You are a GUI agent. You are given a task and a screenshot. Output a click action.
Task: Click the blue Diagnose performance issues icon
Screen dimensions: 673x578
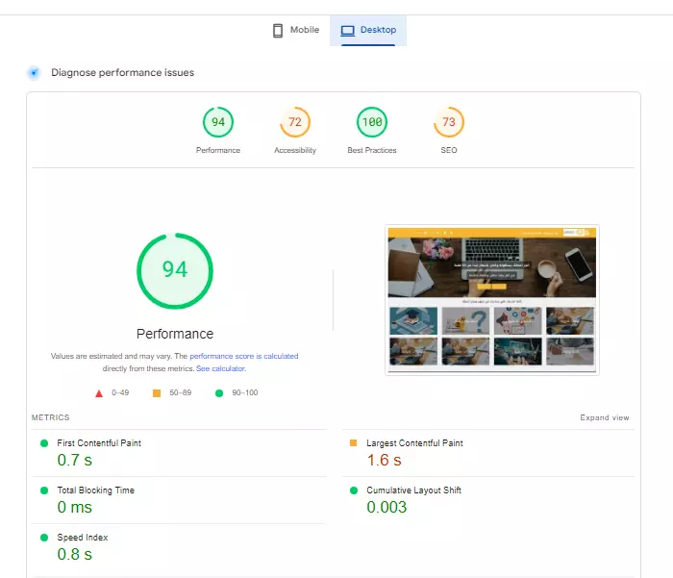pyautogui.click(x=34, y=72)
